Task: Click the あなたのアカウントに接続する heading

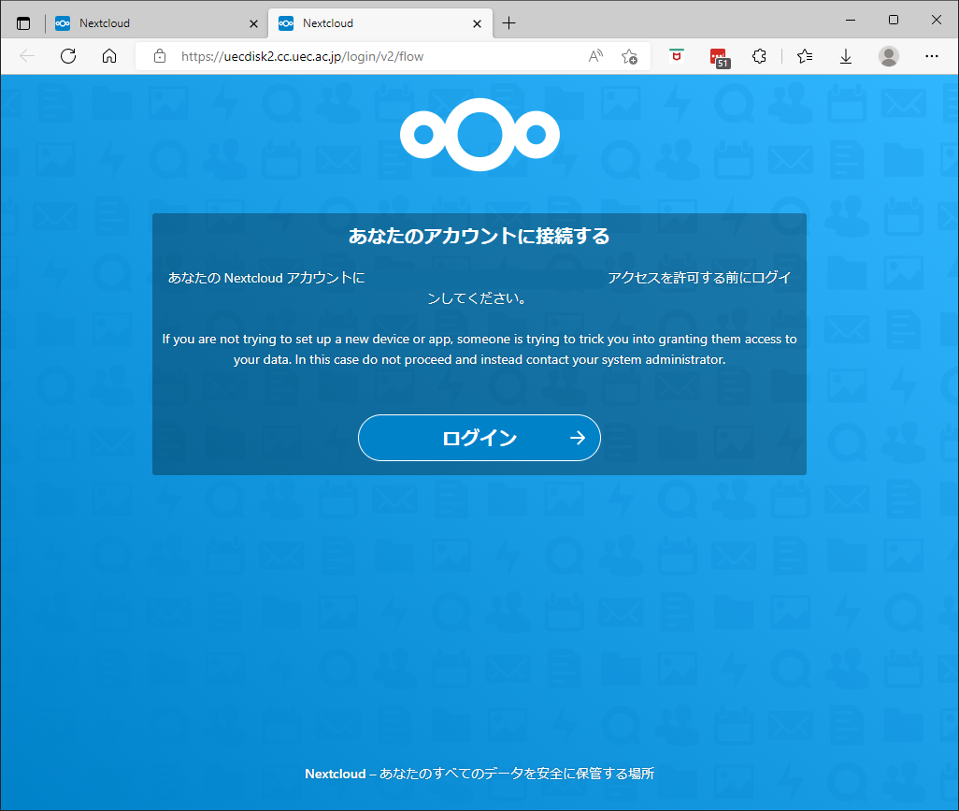Action: [479, 236]
